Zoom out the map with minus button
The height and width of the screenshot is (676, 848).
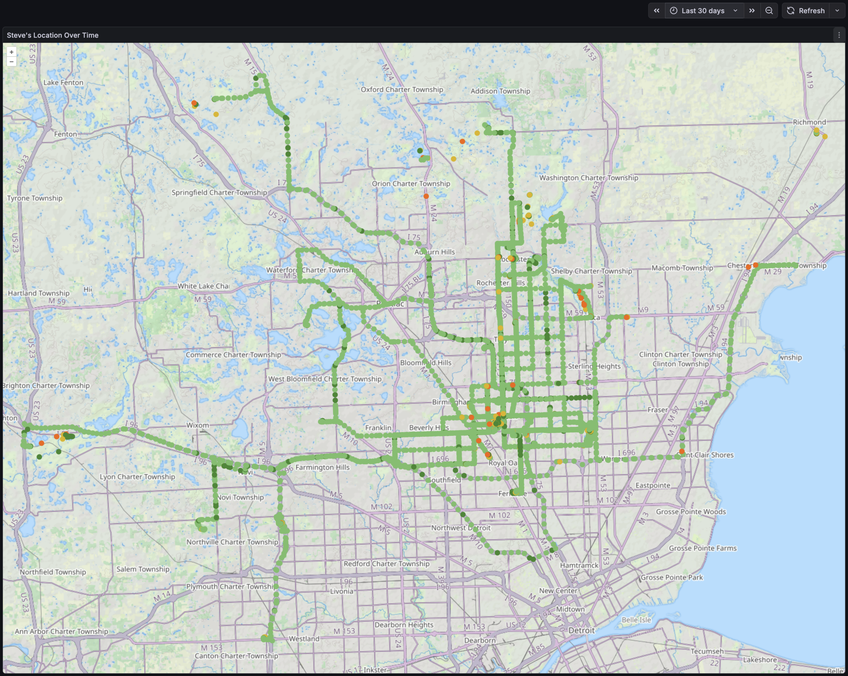pos(11,62)
